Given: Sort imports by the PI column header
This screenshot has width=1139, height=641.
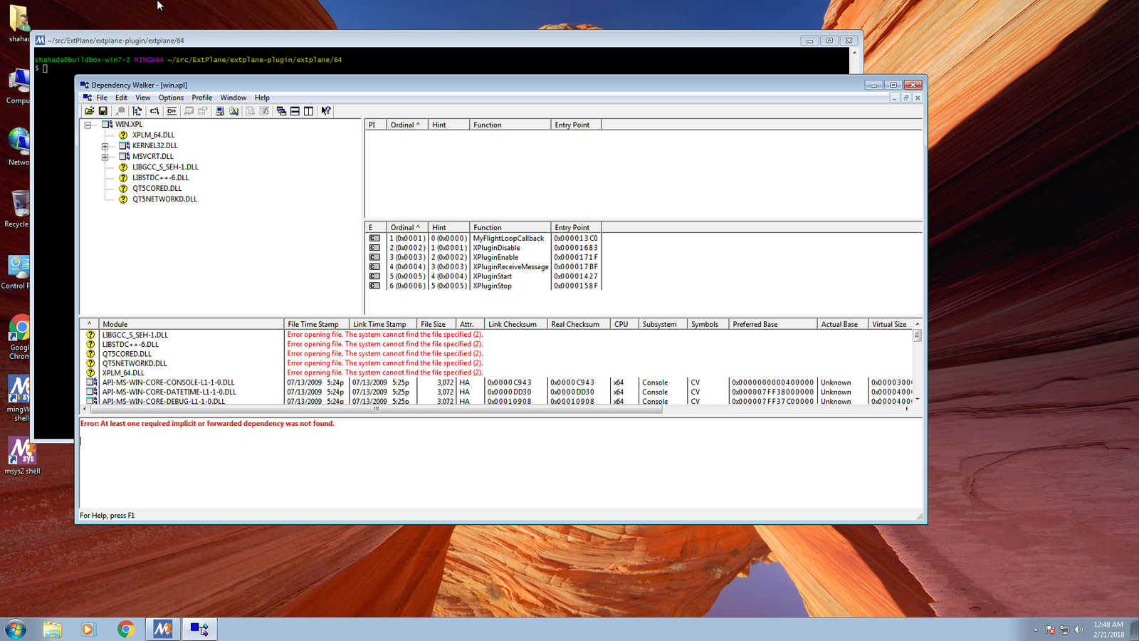Looking at the screenshot, I should [x=375, y=125].
